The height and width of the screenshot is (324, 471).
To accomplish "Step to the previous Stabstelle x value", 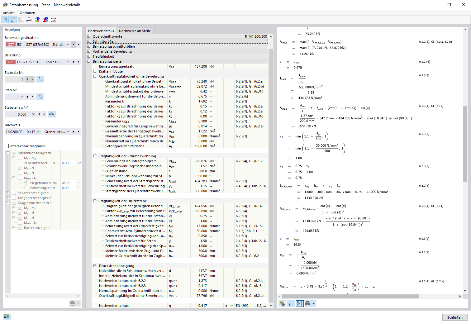I will pos(39,114).
